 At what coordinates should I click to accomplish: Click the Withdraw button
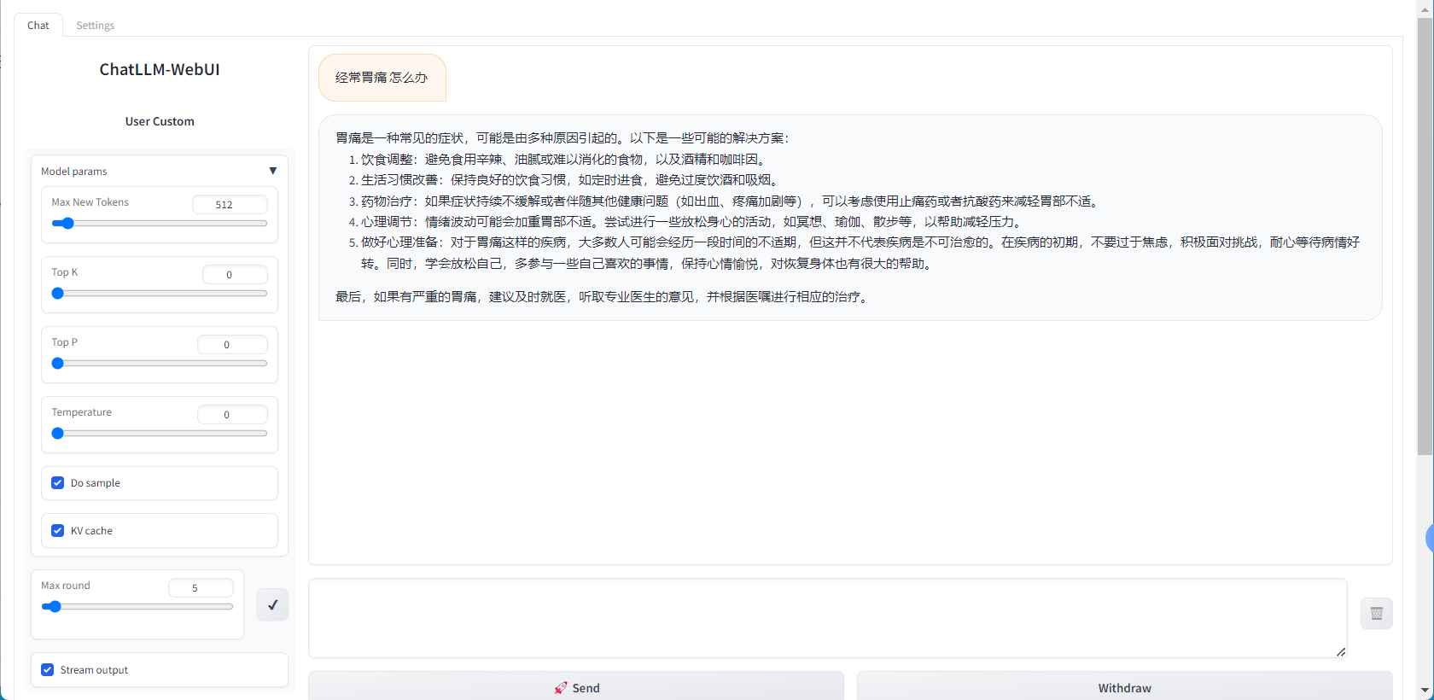(1124, 687)
